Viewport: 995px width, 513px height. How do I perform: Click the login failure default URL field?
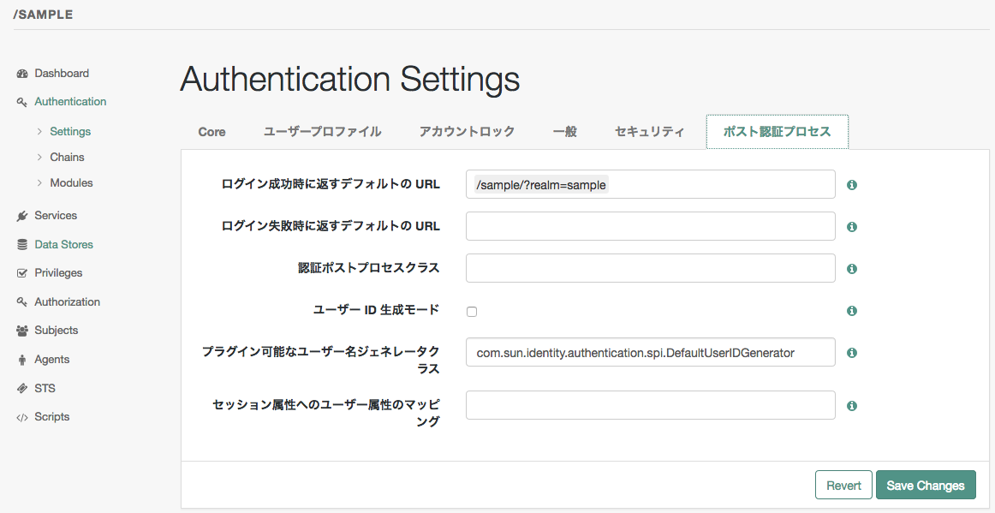click(x=650, y=226)
